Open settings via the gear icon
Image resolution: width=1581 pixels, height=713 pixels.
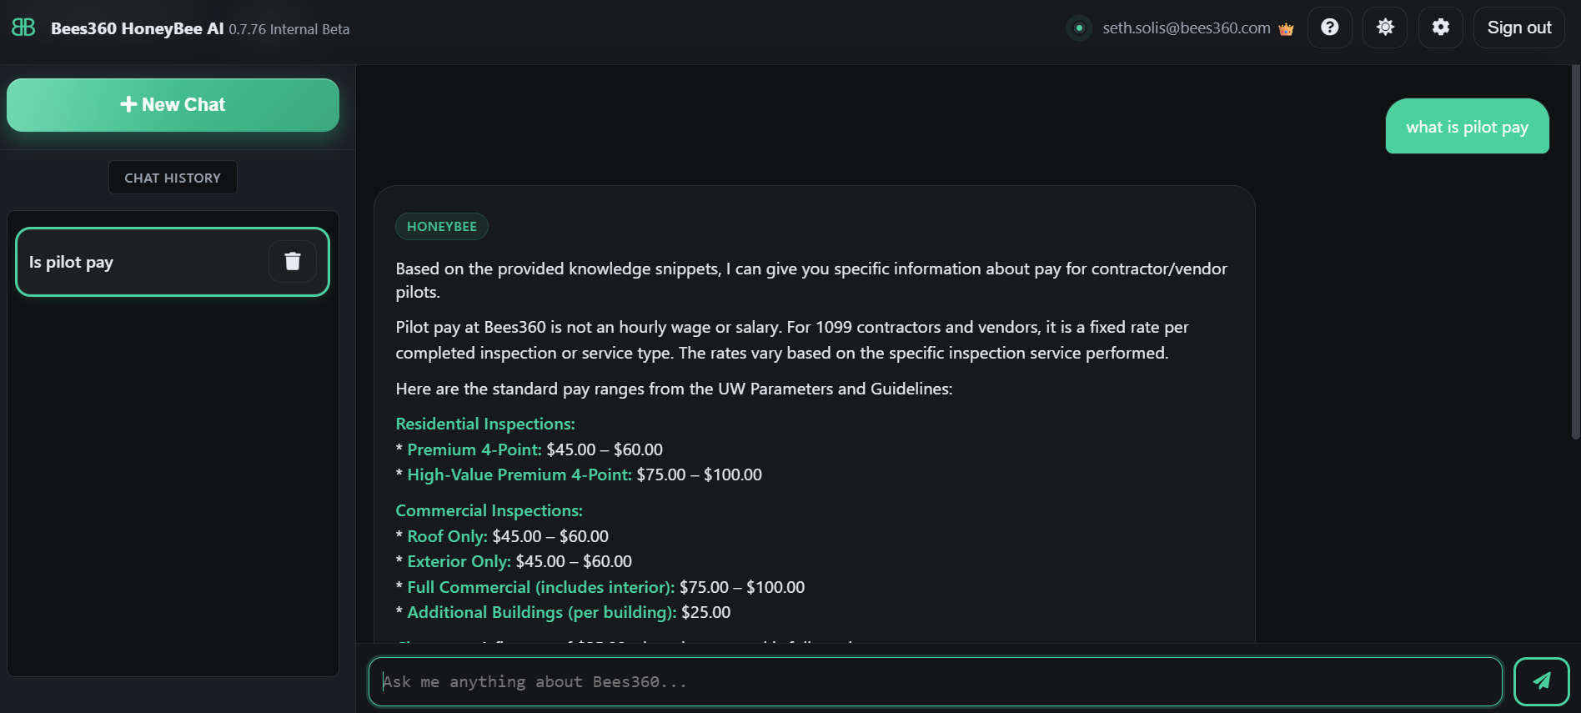pos(1441,28)
